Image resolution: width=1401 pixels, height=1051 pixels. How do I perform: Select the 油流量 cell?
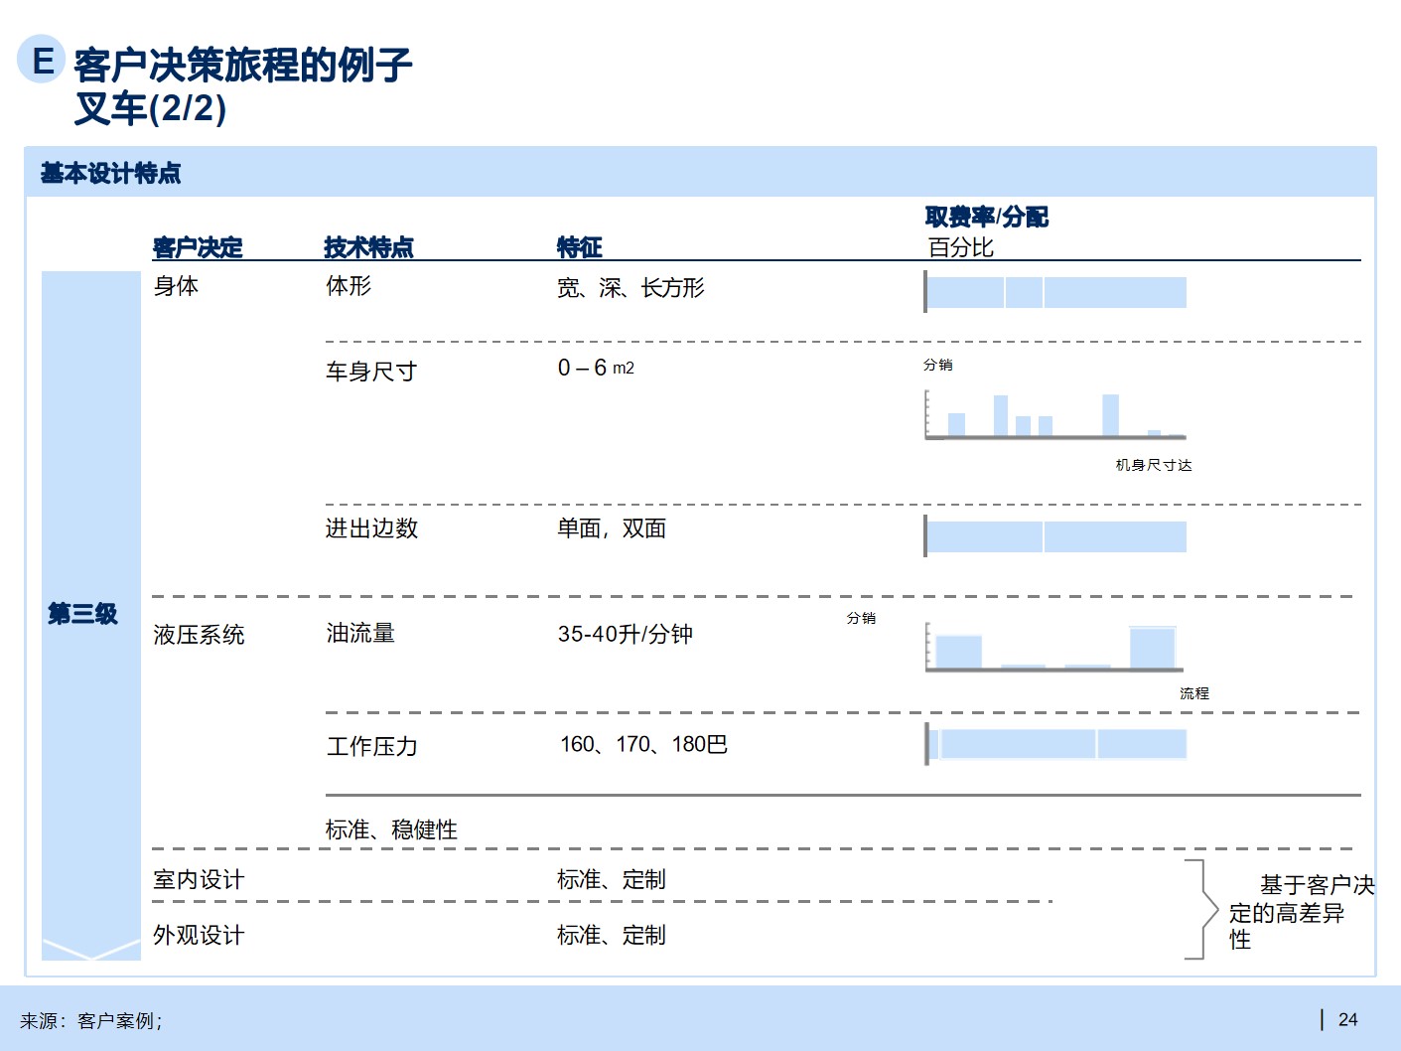360,633
